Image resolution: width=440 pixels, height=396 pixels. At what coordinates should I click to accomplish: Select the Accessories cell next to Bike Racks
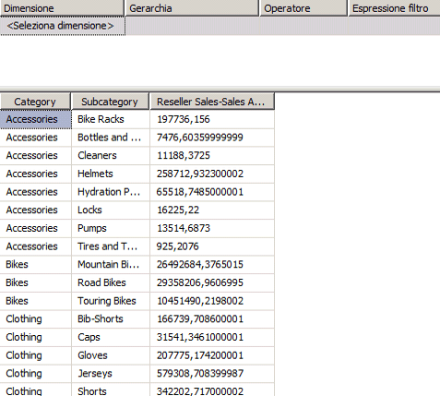tap(36, 119)
